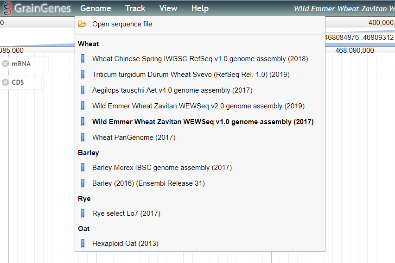The width and height of the screenshot is (395, 263).
Task: Click the 468,090,000 ruler label
Action: click(x=355, y=50)
